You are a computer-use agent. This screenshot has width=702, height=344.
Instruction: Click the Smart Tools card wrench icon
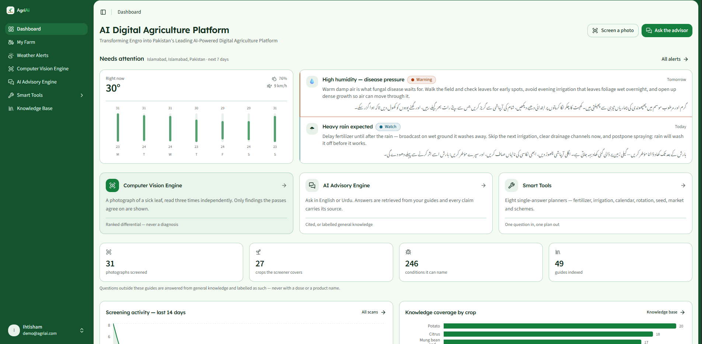coord(511,185)
